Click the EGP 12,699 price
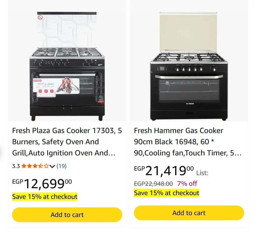 [42, 184]
